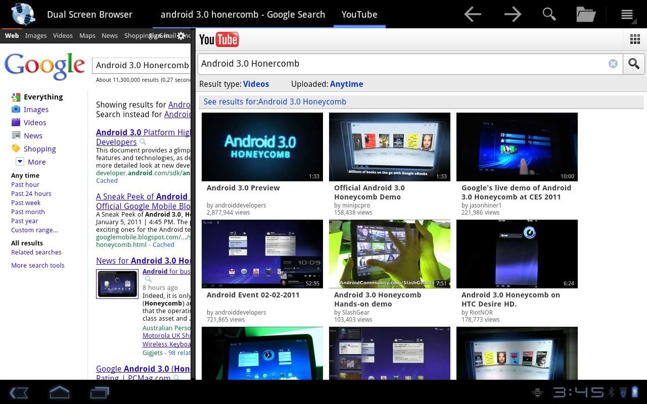The image size is (647, 404).
Task: Open the See results for Android 3.0 Honeycomb link
Action: coord(274,102)
